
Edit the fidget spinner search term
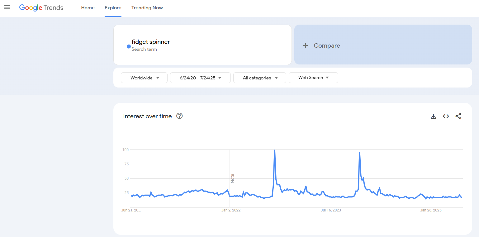click(x=151, y=42)
